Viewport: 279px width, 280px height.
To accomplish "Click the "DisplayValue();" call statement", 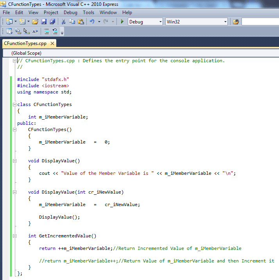I will [x=59, y=217].
